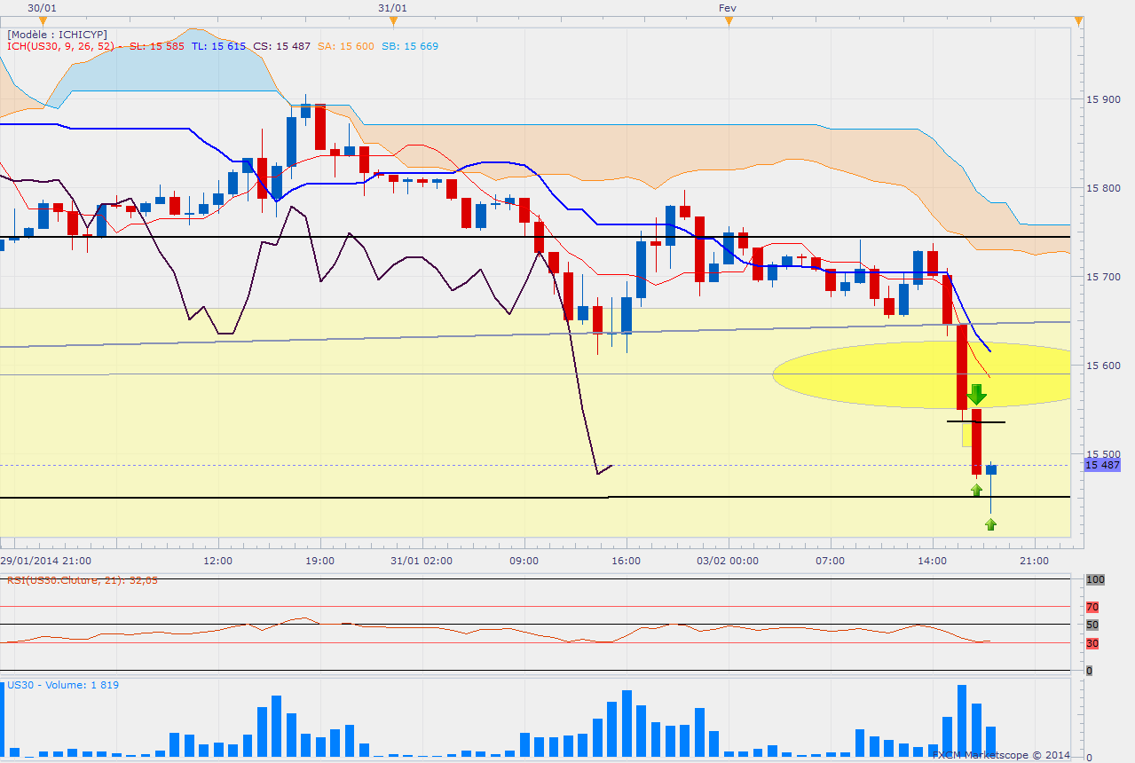The width and height of the screenshot is (1135, 763).
Task: Select the yellow ellipse highlight drawing
Action: point(921,374)
